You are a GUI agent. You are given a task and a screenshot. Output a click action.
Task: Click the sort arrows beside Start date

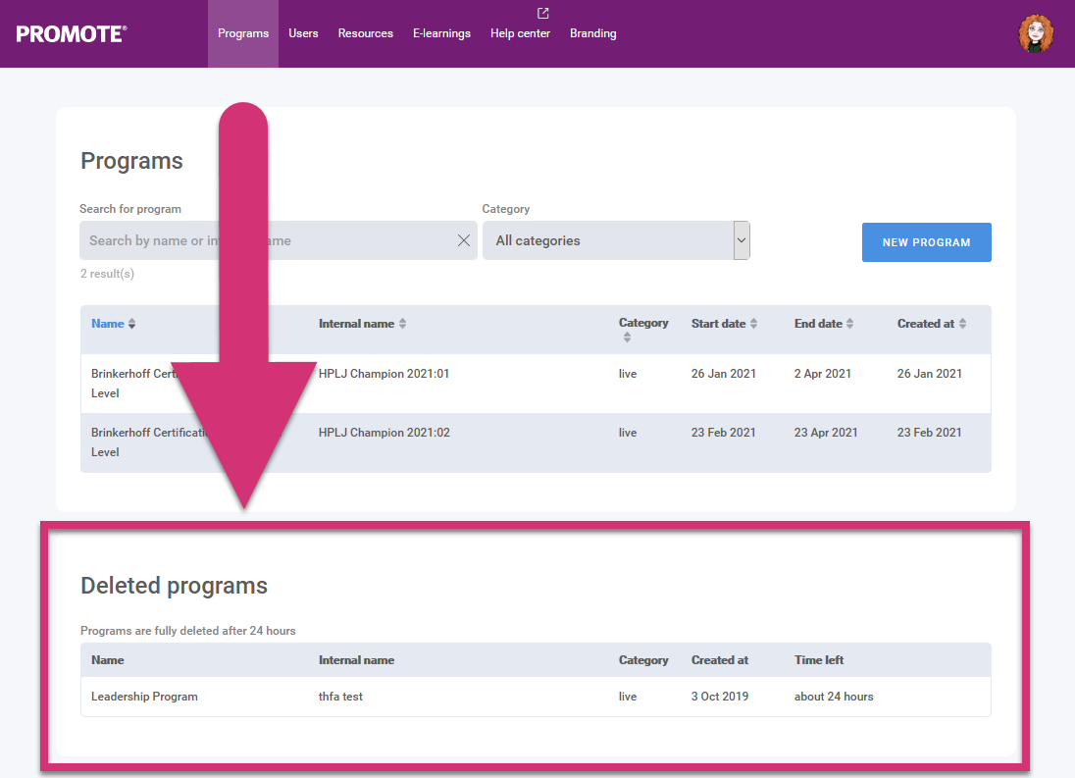[752, 322]
